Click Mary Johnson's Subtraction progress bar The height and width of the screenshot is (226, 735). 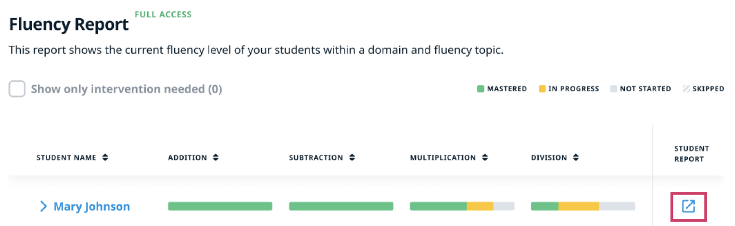(341, 206)
